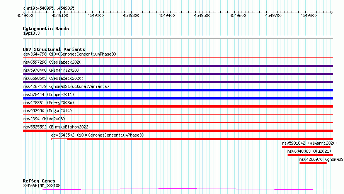Open the nsv578444 Cooper2011 blue bar

pos(178,98)
